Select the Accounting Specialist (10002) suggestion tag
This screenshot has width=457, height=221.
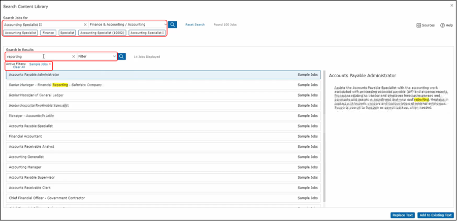(x=102, y=33)
